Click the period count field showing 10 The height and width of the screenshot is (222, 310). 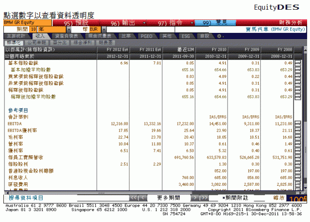click(x=33, y=30)
